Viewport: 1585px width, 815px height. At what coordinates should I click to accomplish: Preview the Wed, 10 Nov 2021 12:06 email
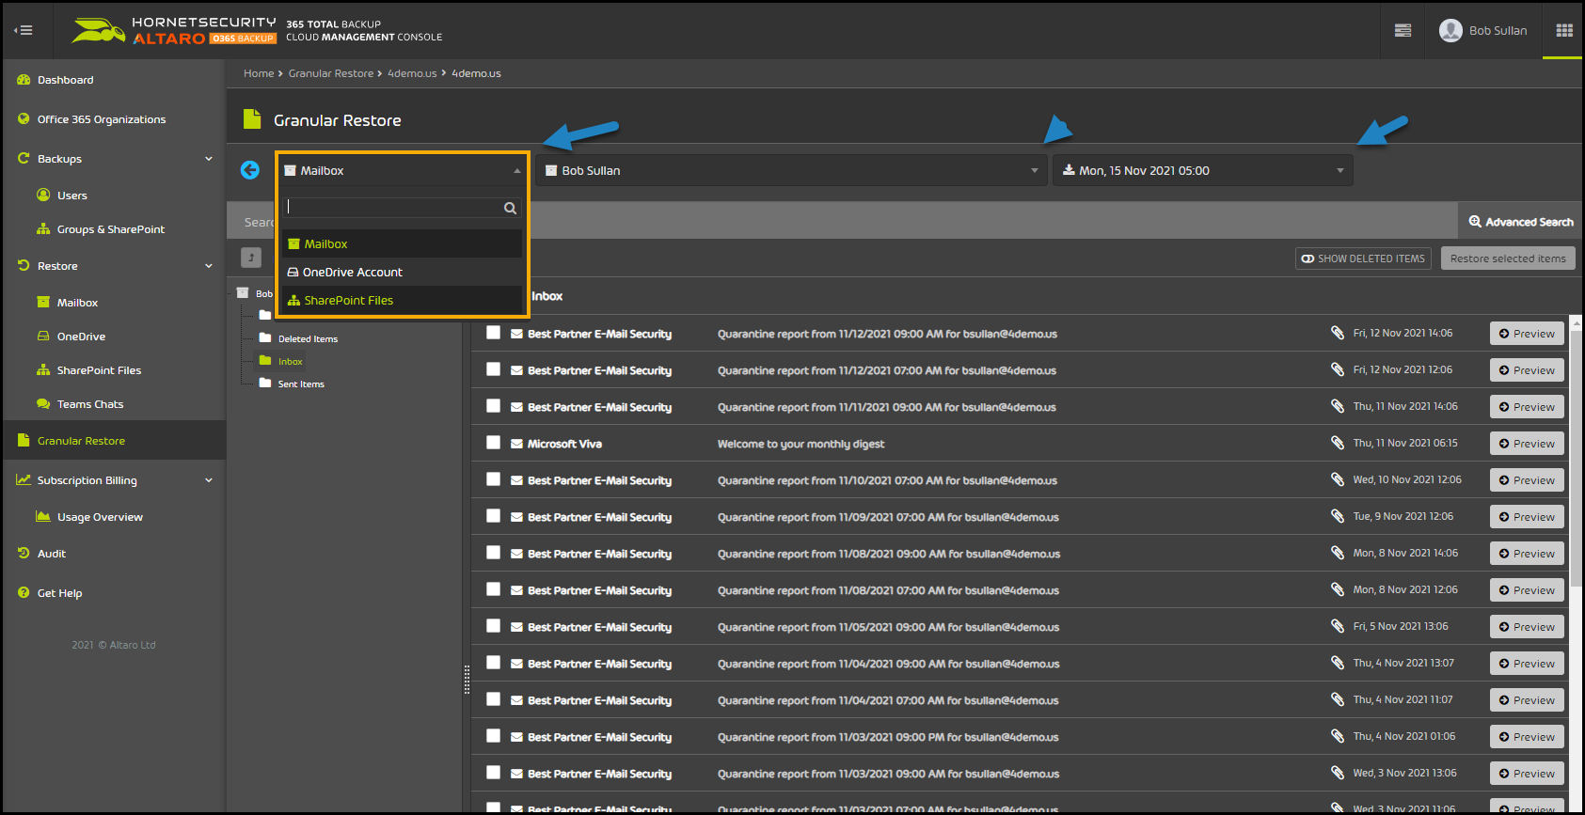tap(1527, 480)
